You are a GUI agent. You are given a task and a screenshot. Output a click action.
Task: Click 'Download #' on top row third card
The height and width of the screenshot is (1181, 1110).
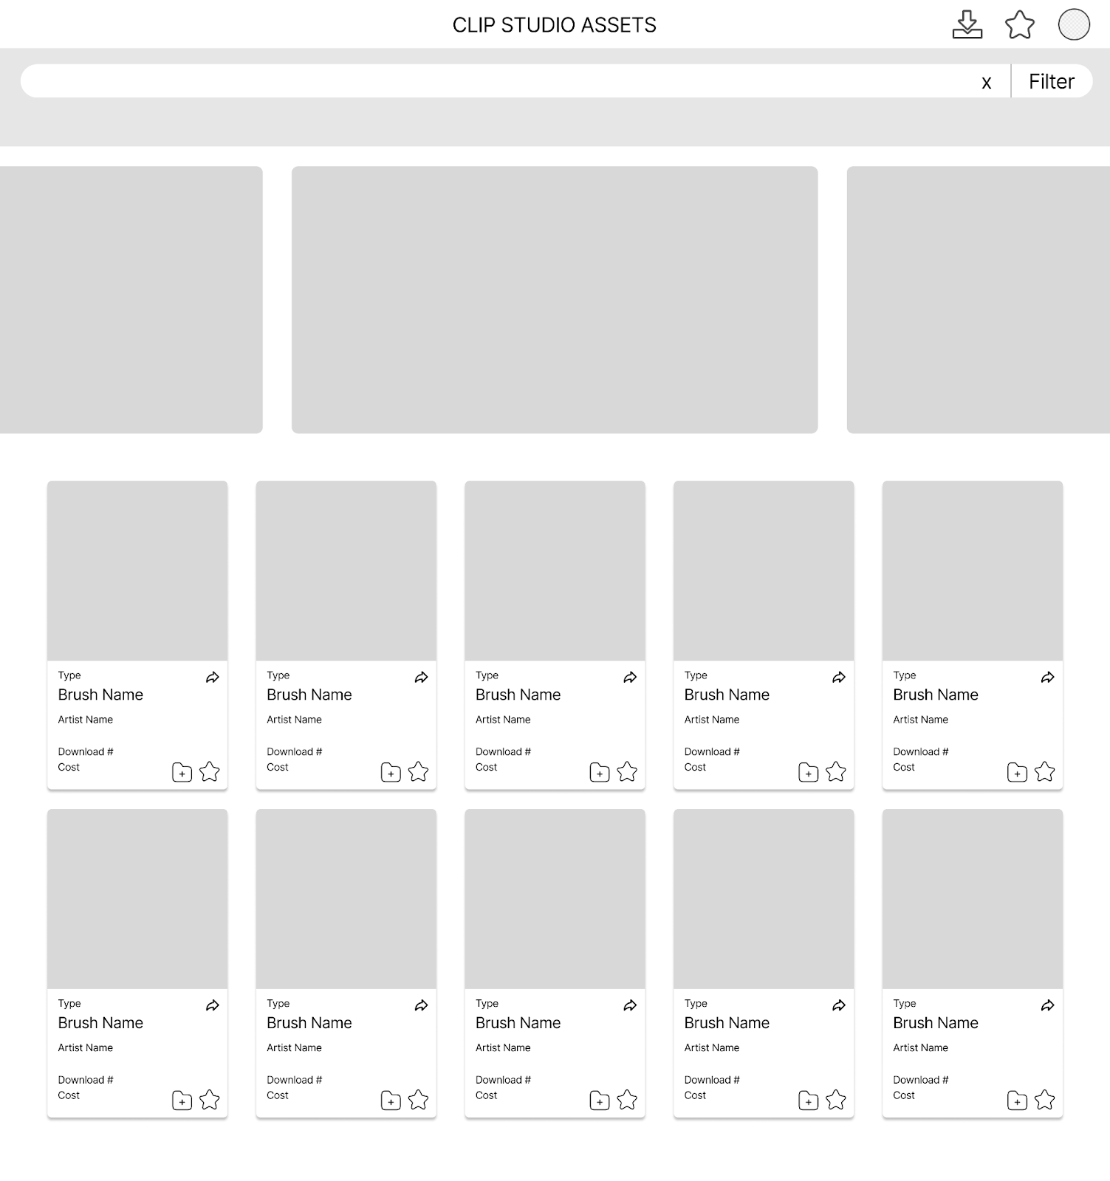tap(503, 751)
